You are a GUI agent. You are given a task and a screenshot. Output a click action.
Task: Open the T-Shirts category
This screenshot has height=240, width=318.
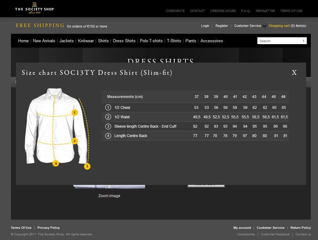click(x=174, y=41)
